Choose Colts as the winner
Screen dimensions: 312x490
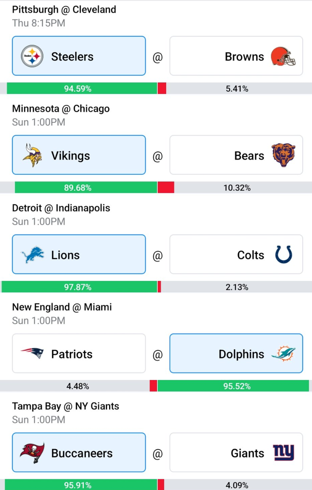(236, 254)
